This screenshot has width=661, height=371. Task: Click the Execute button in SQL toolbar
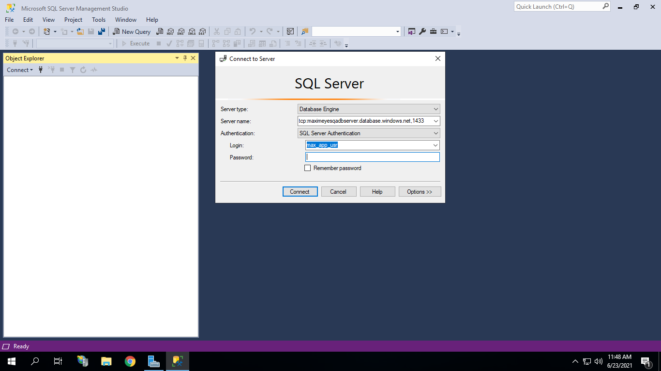[135, 43]
